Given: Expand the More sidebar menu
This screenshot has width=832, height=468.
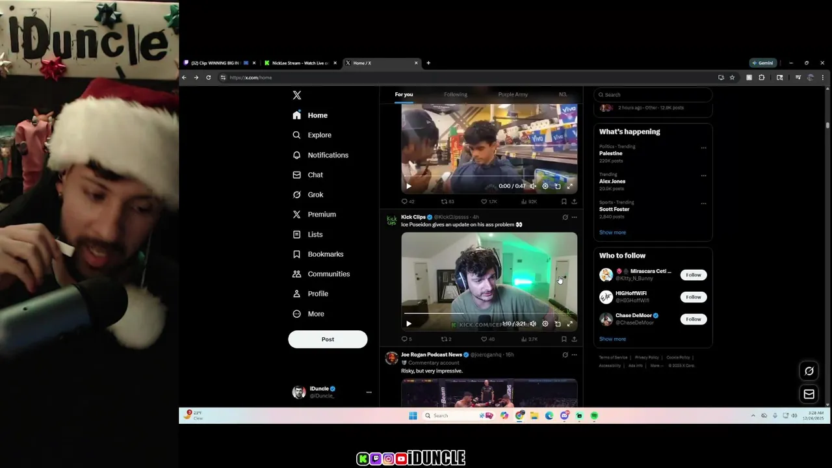Looking at the screenshot, I should coord(308,314).
